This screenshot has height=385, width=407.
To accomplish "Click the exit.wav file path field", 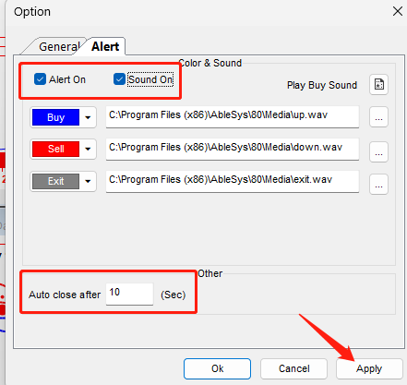I will [x=233, y=181].
